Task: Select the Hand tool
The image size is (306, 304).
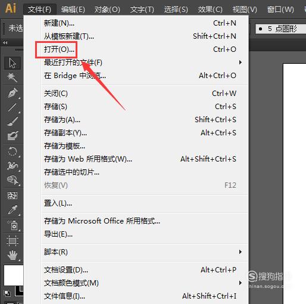Action: pos(13,255)
